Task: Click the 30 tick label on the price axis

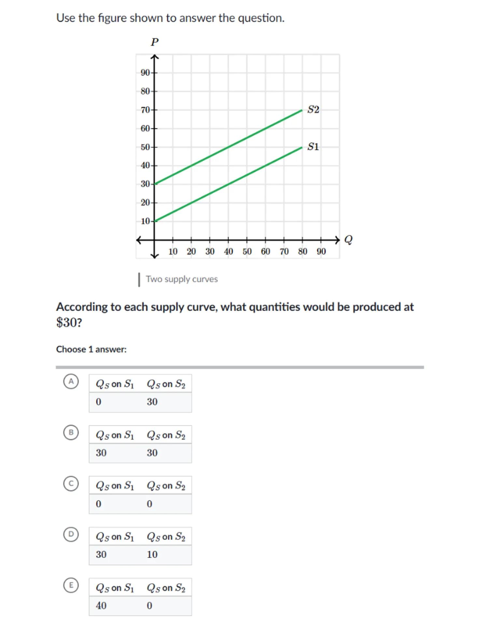Action: click(145, 184)
